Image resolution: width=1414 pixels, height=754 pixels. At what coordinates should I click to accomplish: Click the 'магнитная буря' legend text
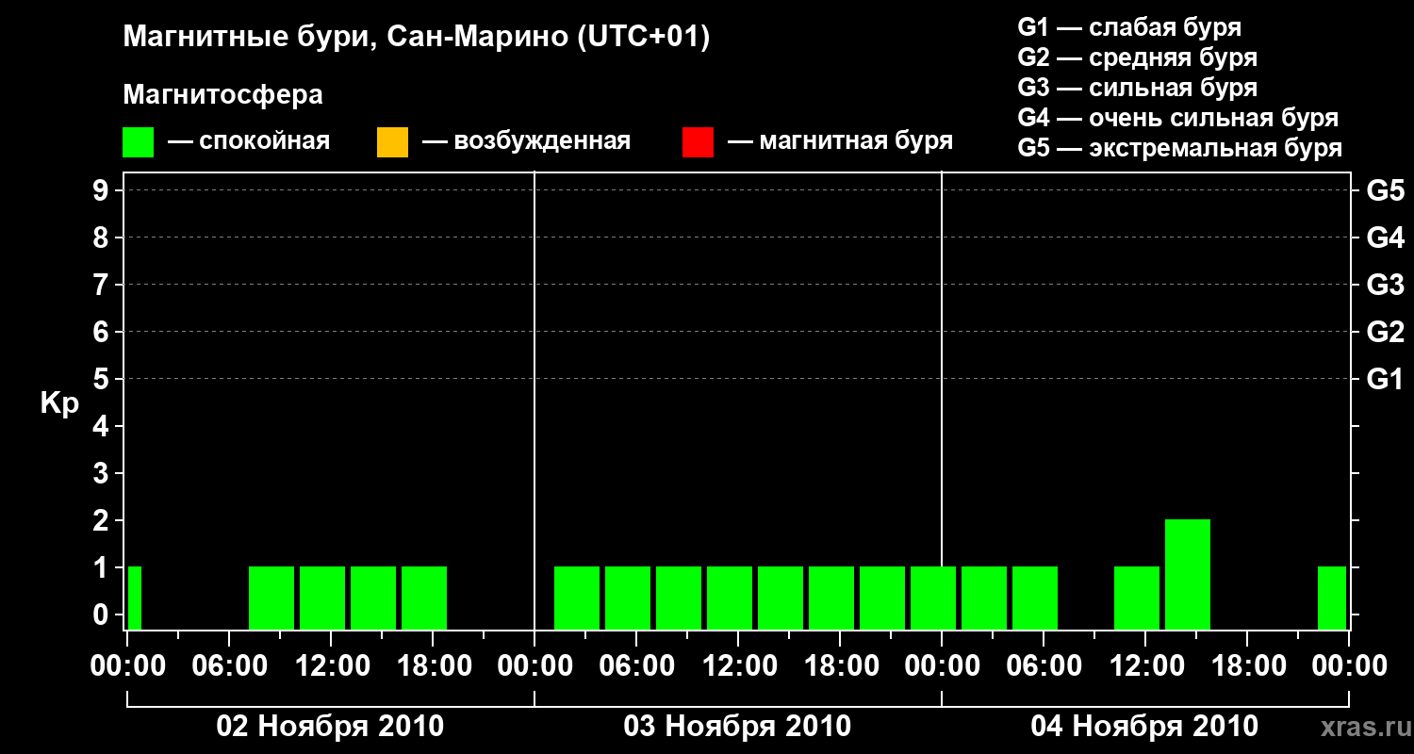[x=856, y=142]
